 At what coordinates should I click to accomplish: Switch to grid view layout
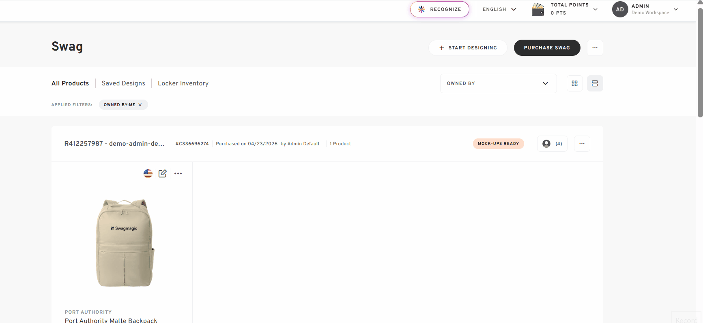574,83
